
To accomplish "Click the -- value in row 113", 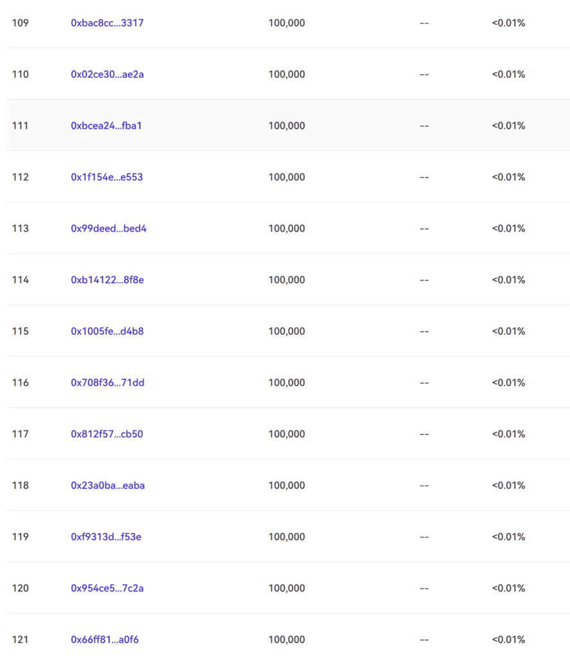I will (x=424, y=229).
